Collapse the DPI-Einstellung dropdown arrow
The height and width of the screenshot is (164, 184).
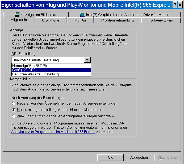(87, 60)
